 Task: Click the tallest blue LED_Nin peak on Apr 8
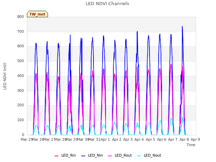point(182,26)
